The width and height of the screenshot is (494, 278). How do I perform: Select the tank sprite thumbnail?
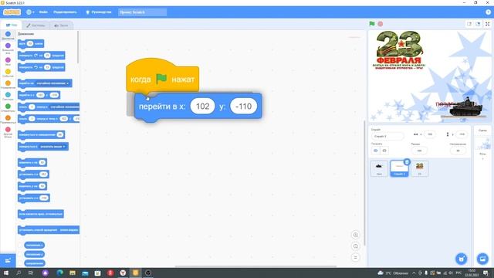(x=379, y=168)
